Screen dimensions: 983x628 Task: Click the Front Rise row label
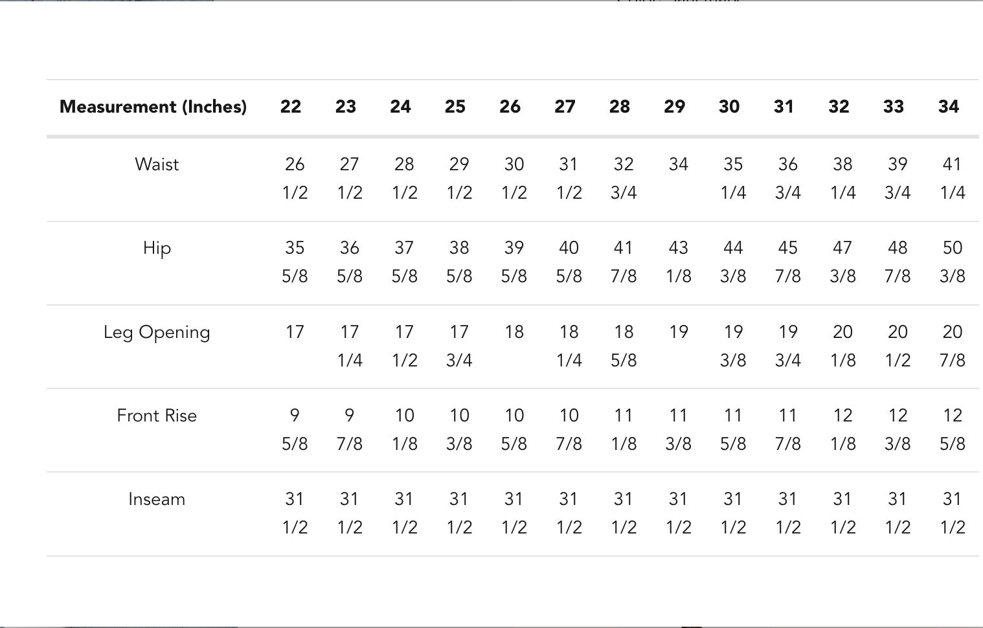point(157,416)
